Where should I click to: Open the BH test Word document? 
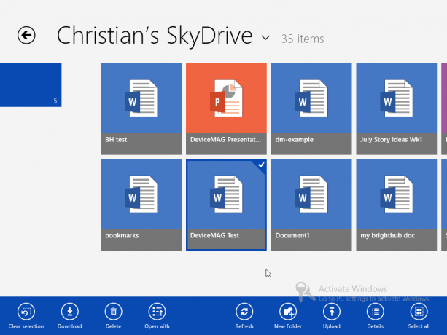pyautogui.click(x=141, y=109)
